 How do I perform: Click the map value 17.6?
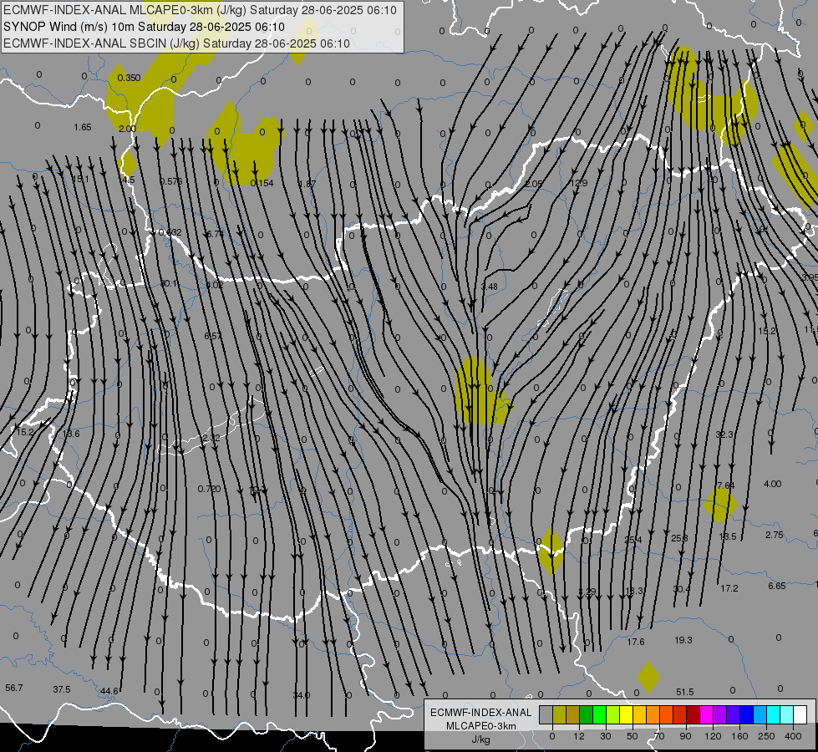pyautogui.click(x=636, y=642)
